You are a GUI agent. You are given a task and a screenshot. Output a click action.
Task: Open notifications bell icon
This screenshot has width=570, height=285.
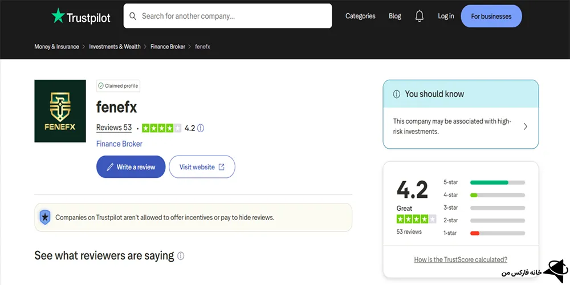pyautogui.click(x=420, y=16)
